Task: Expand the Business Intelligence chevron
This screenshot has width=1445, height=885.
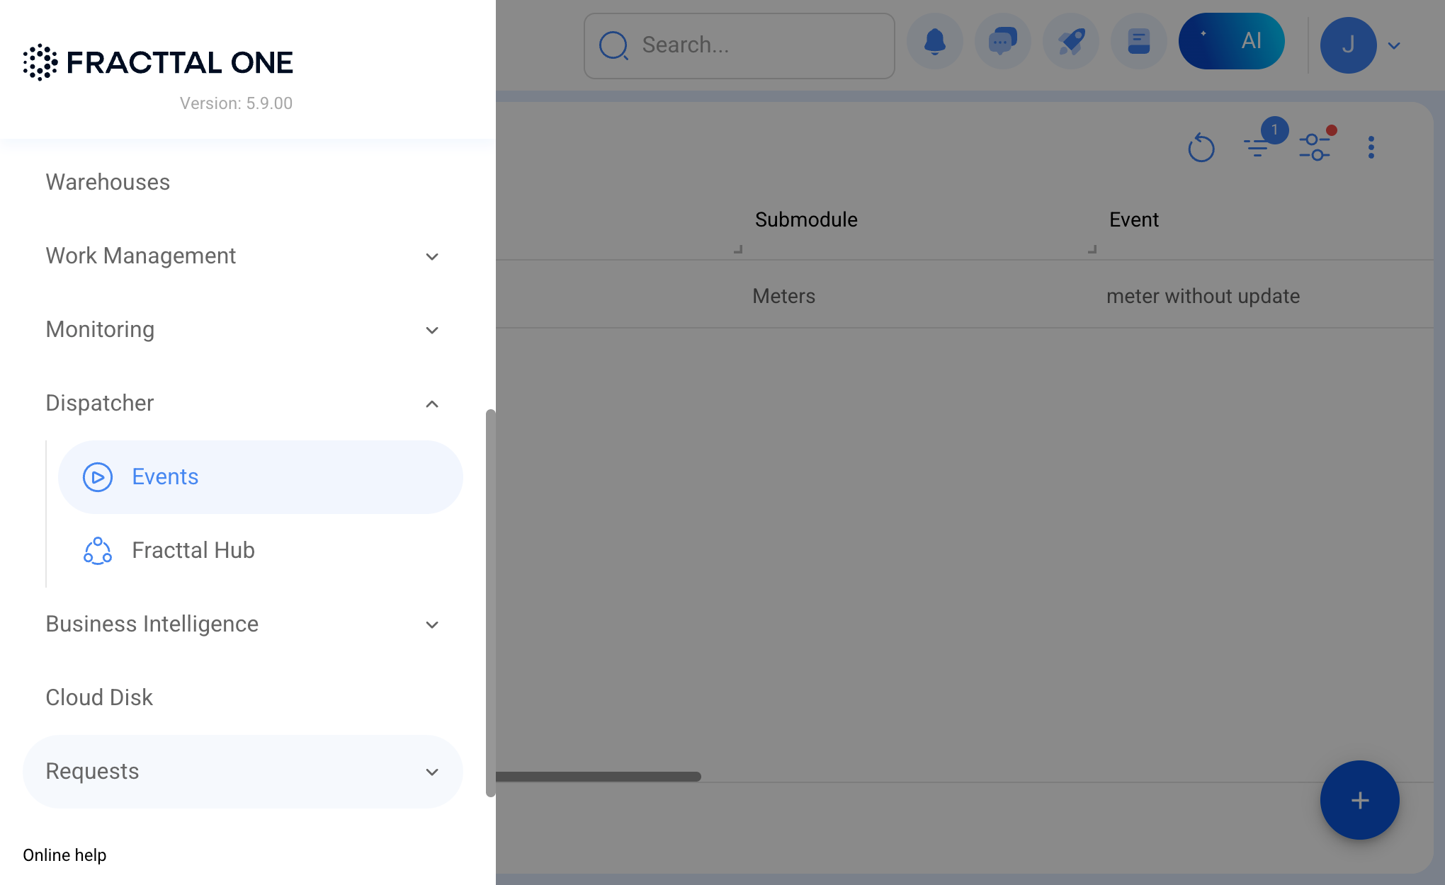Action: (x=432, y=624)
